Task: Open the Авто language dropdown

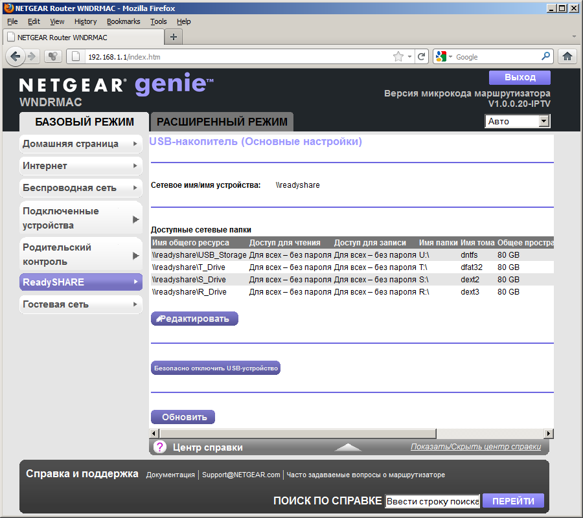Action: (517, 121)
